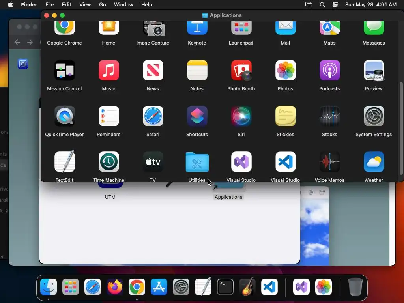
Task: Open the Edit menu
Action: coord(66,5)
